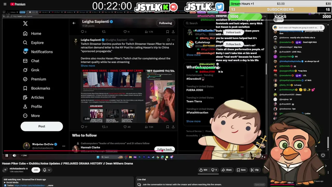332x187 pixels.
Task: Open three-dot menu on Denims post
Action: coord(173,40)
